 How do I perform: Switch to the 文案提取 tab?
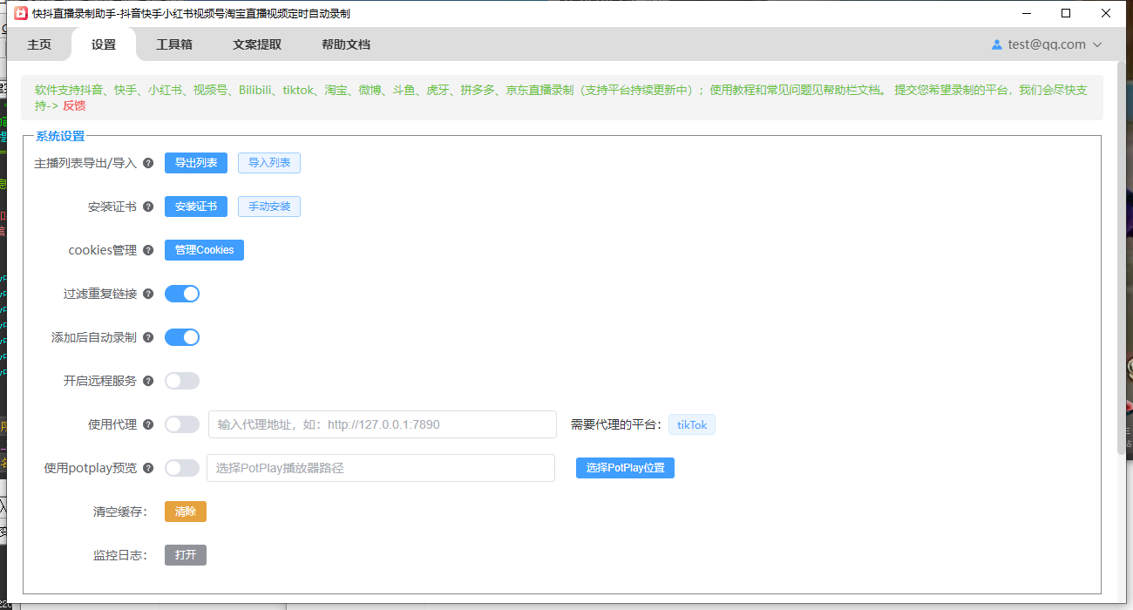pyautogui.click(x=257, y=44)
